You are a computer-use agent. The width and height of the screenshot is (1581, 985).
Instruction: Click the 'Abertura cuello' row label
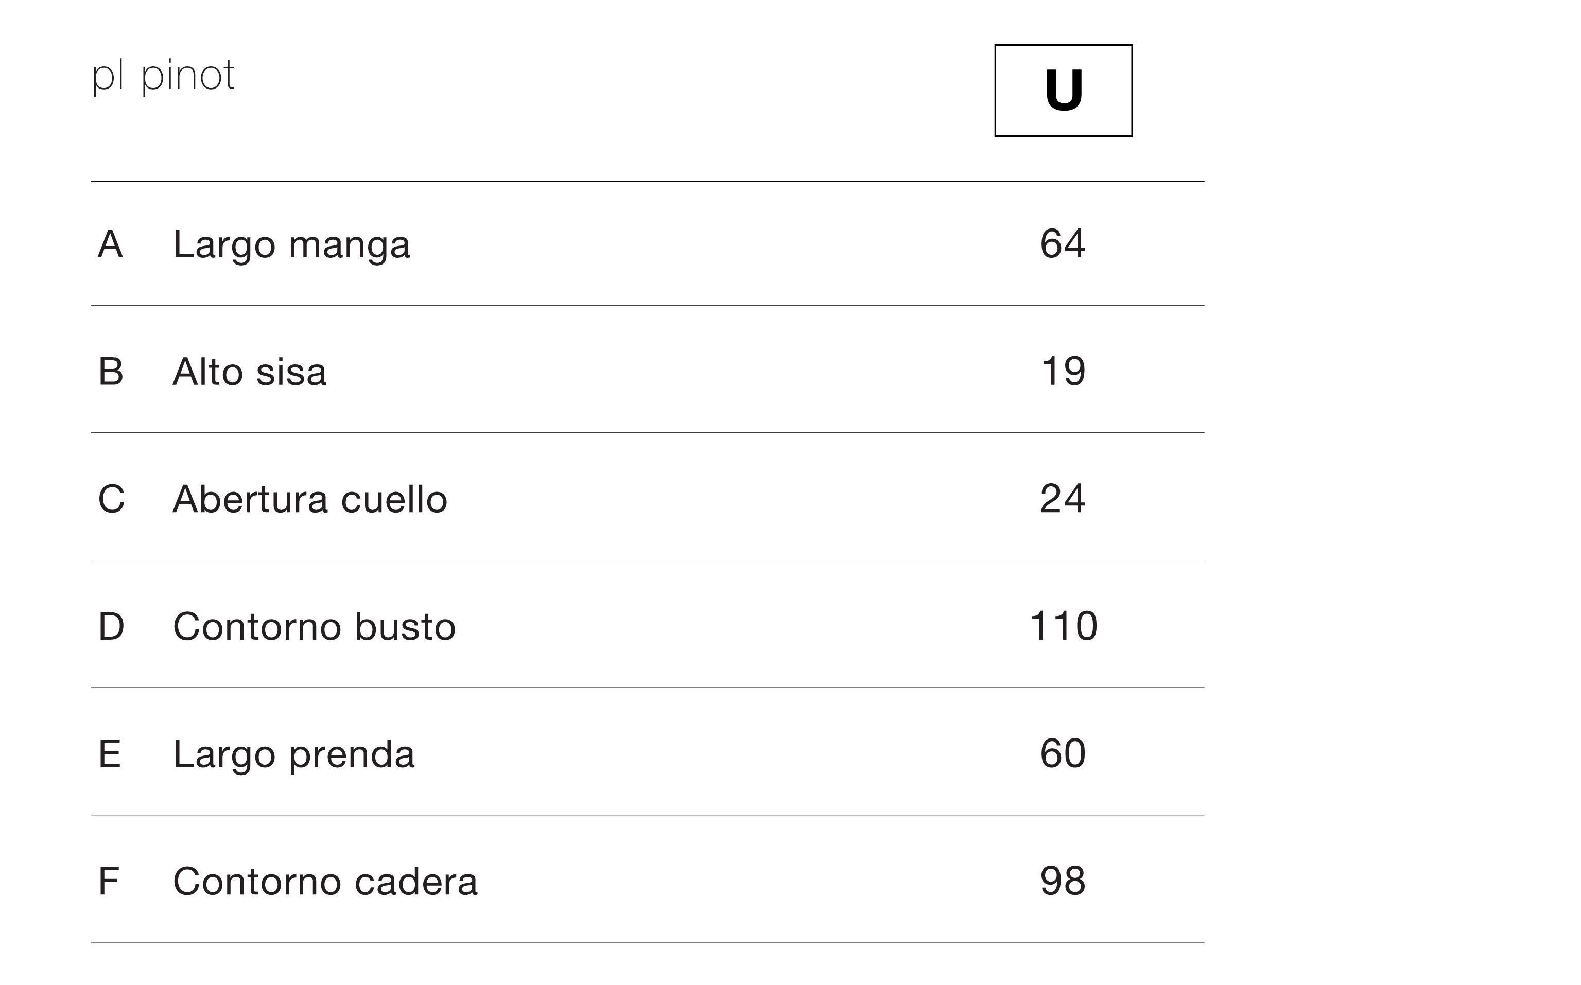(310, 499)
